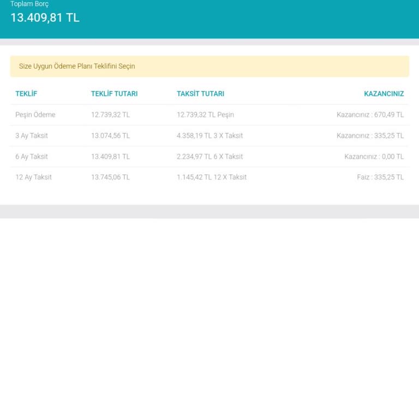The image size is (419, 419).
Task: Select the Peşin Ödeme offer row
Action: tap(209, 115)
